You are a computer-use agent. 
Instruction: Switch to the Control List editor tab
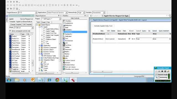point(95,16)
